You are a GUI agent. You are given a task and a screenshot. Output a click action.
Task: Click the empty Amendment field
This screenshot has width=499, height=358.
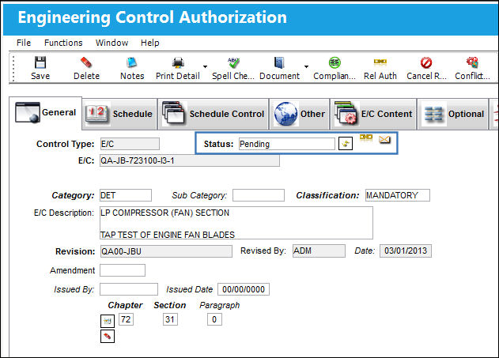click(123, 270)
